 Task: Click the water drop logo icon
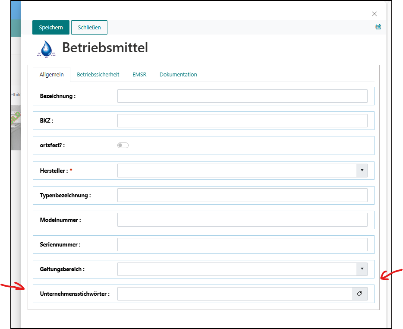46,48
